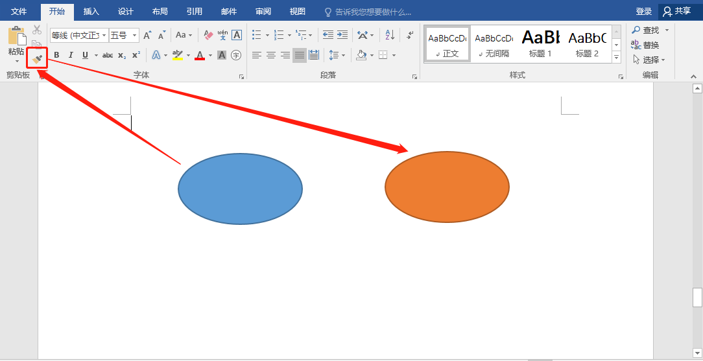Select the orange ellipse shape
703x361 pixels.
(447, 187)
